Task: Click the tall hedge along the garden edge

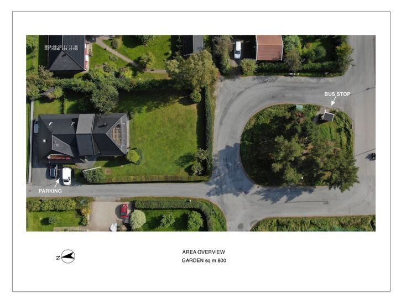Action: 208,130
